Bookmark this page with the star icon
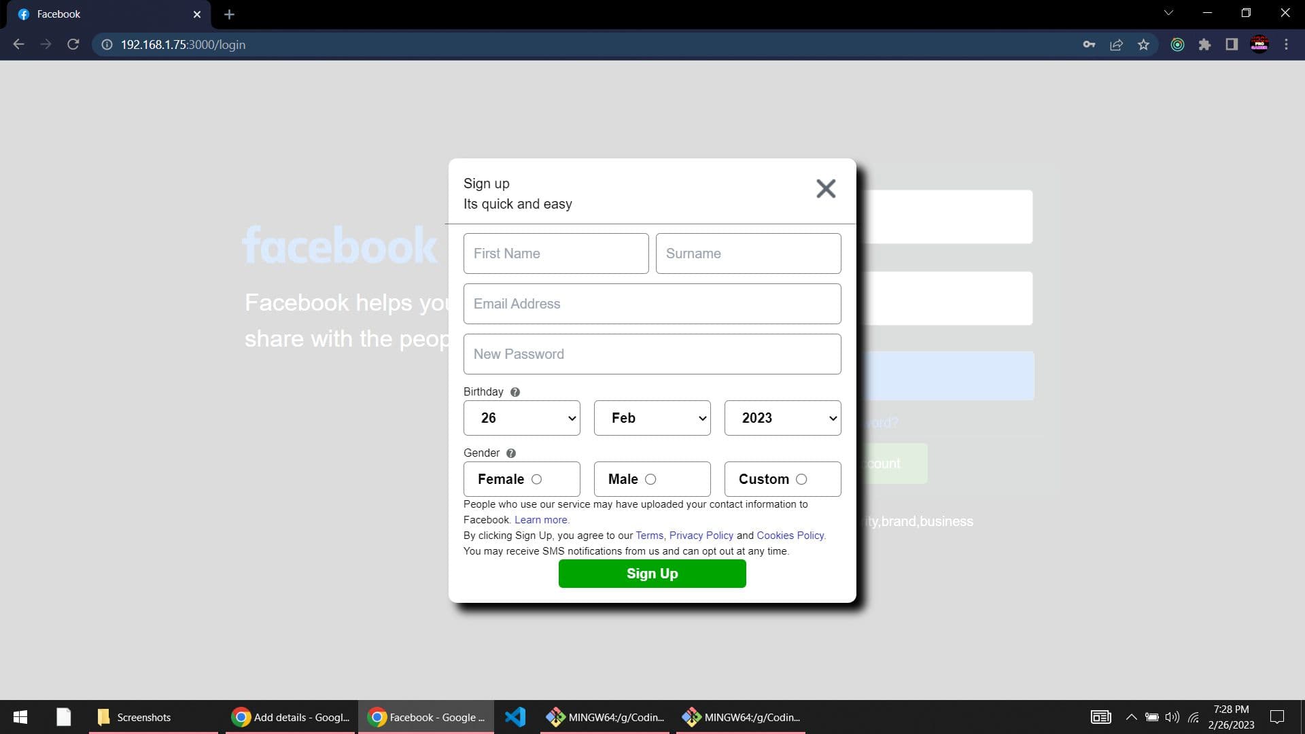 click(x=1143, y=44)
